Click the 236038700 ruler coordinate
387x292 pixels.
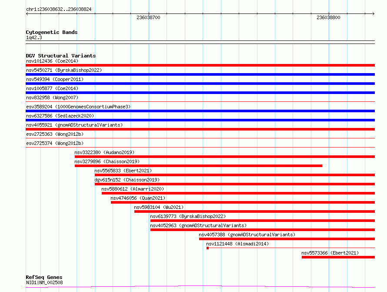[148, 17]
